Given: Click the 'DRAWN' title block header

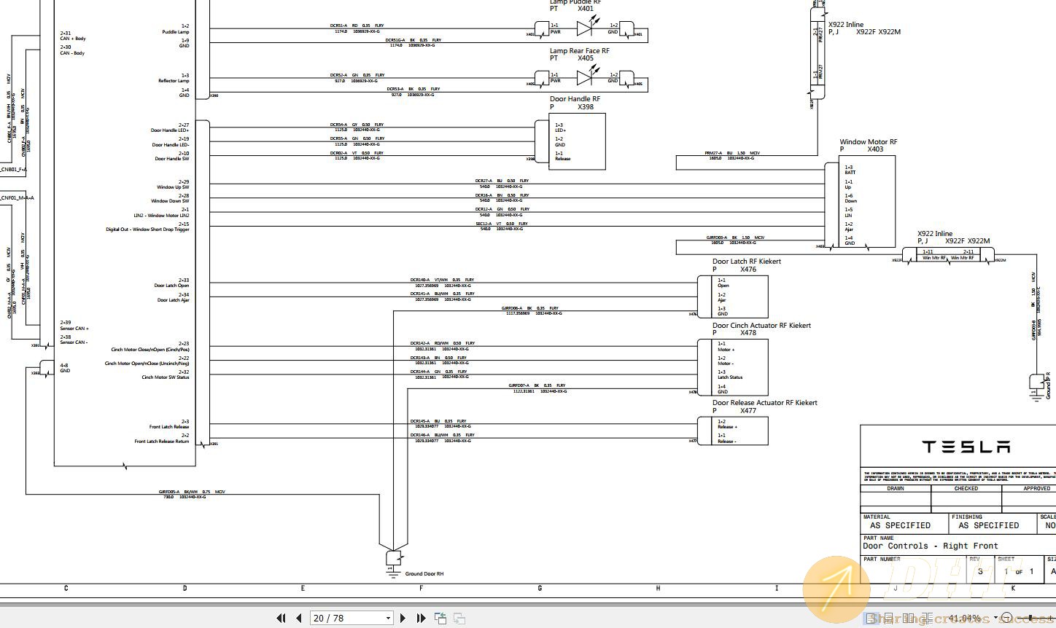Looking at the screenshot, I should pyautogui.click(x=896, y=489).
